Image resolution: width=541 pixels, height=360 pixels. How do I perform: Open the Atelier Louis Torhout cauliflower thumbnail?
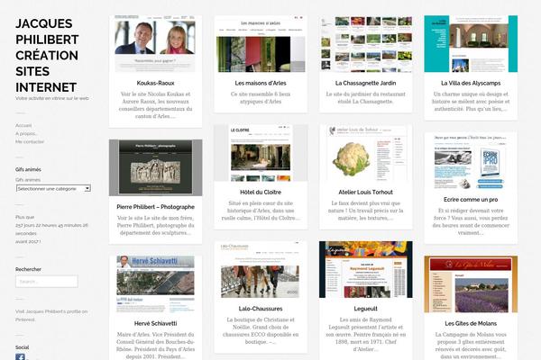click(366, 153)
